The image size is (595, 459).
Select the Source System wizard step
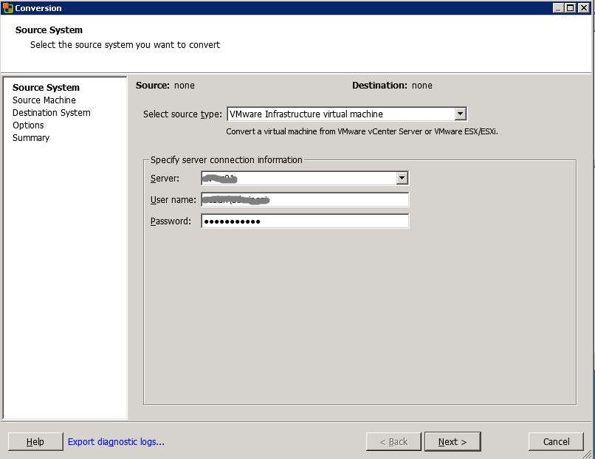coord(46,88)
